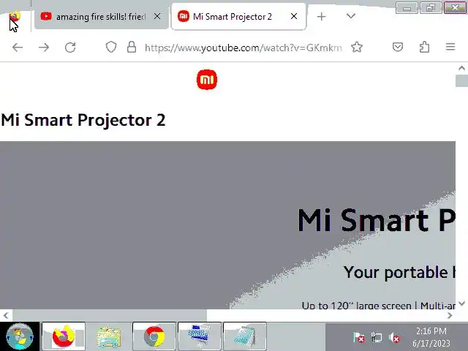
Task: Open the network status tray icon
Action: tap(377, 338)
